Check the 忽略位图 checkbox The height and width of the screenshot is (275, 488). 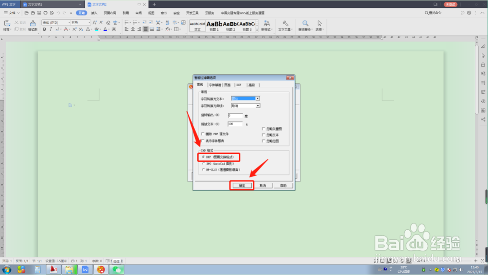[x=264, y=141]
